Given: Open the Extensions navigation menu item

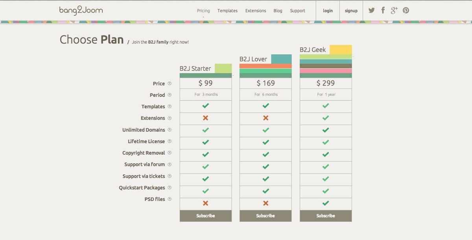Looking at the screenshot, I should pyautogui.click(x=256, y=11).
